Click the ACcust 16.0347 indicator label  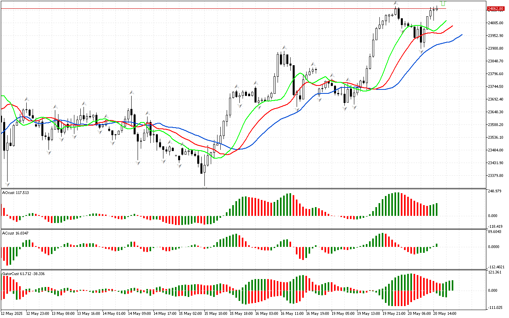point(16,233)
